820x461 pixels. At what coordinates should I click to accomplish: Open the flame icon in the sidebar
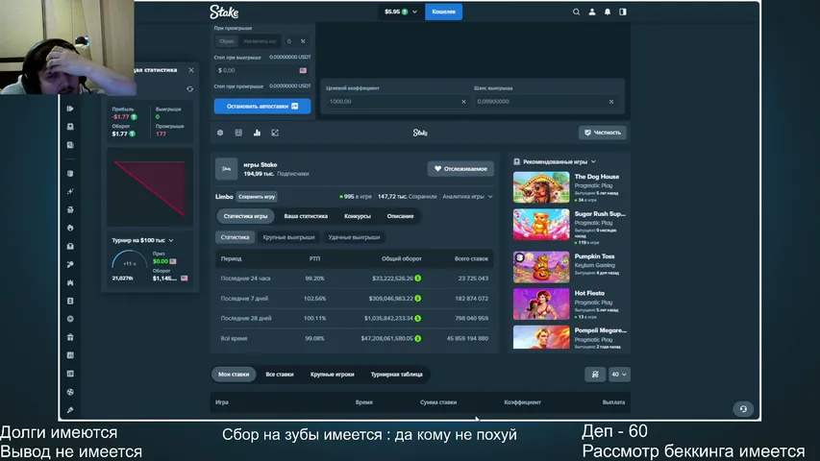(70, 228)
